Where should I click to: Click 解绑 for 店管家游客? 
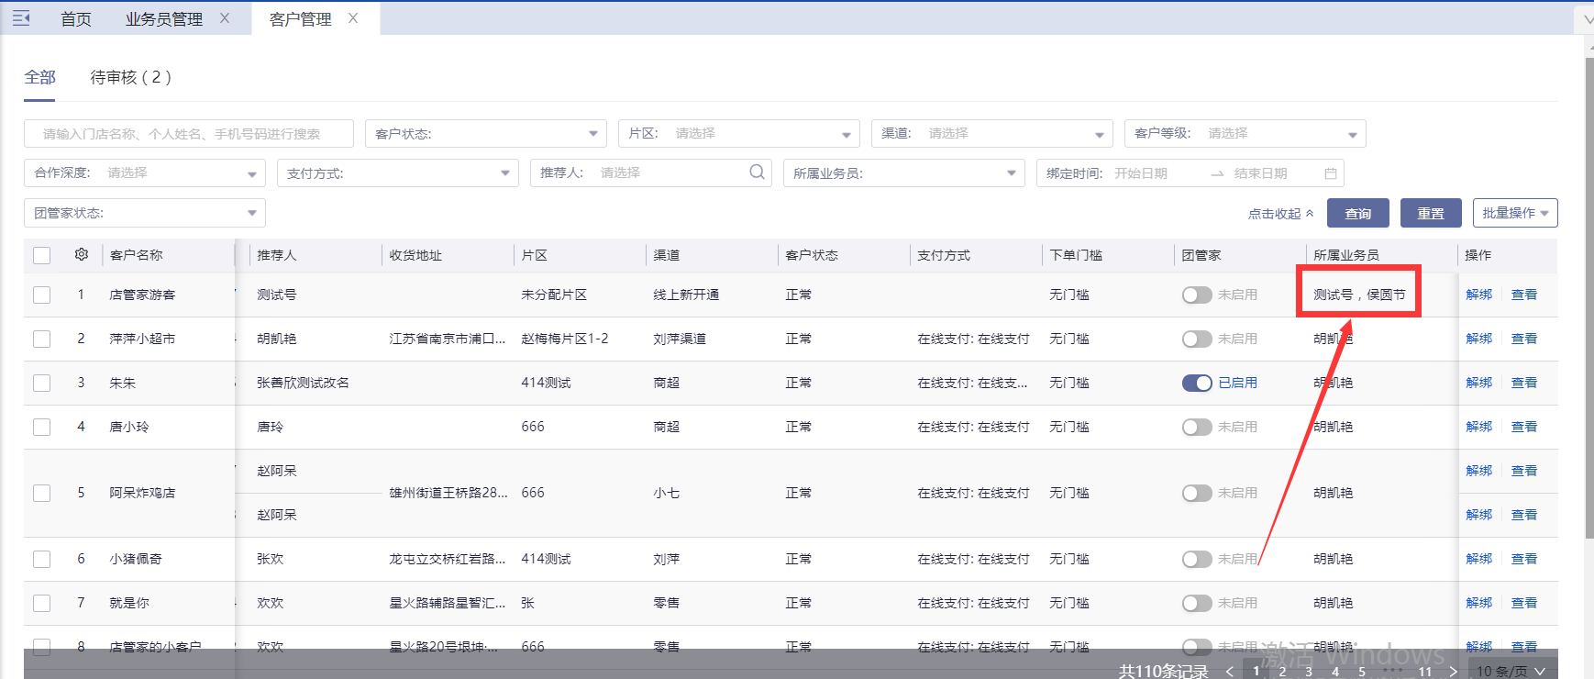point(1479,295)
